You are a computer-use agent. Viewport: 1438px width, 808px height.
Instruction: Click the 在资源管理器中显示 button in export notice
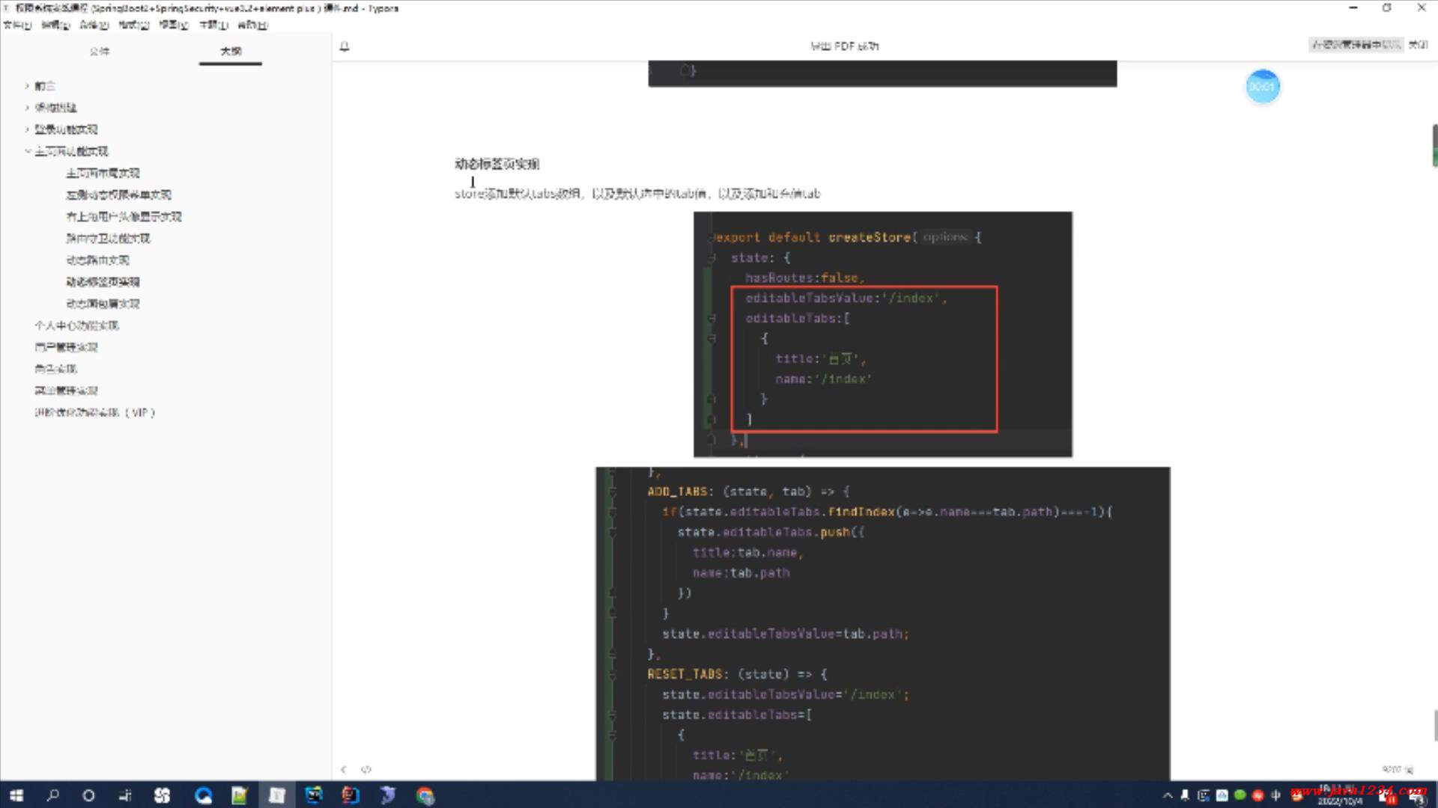1356,45
